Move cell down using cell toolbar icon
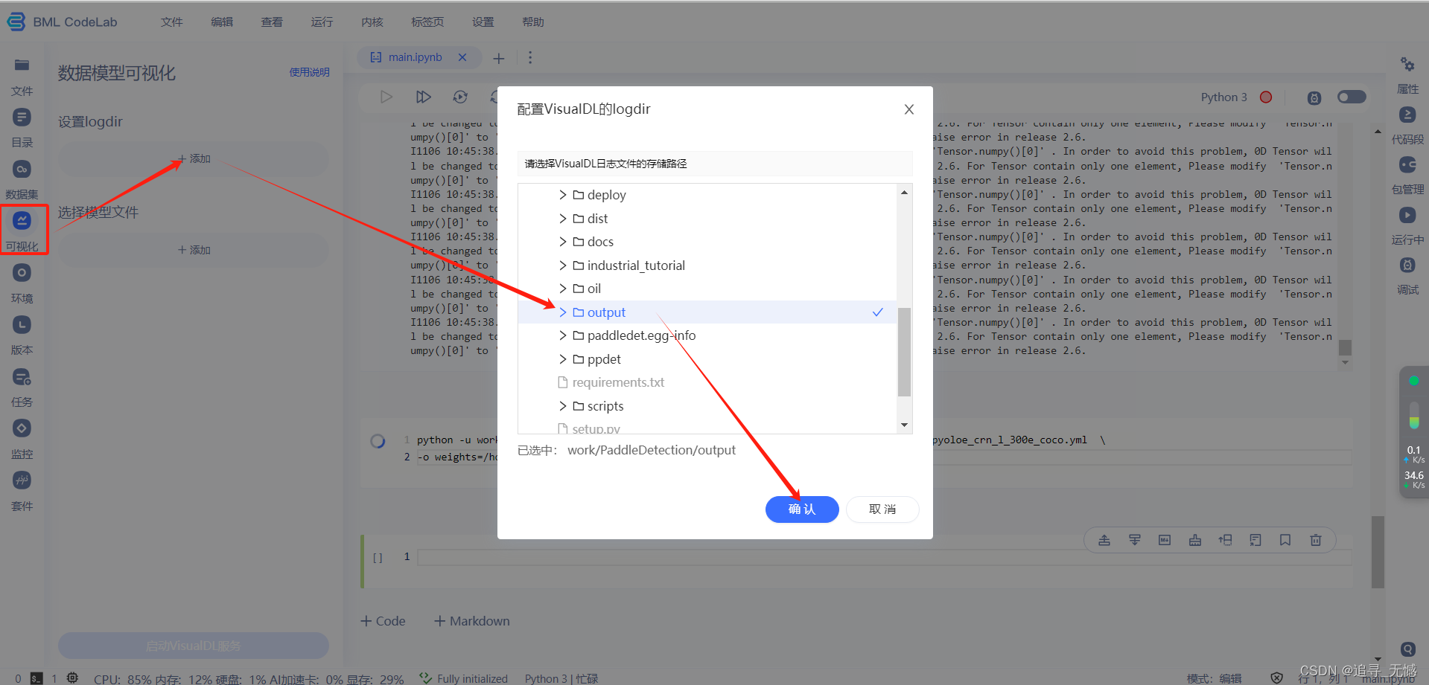 pyautogui.click(x=1135, y=540)
